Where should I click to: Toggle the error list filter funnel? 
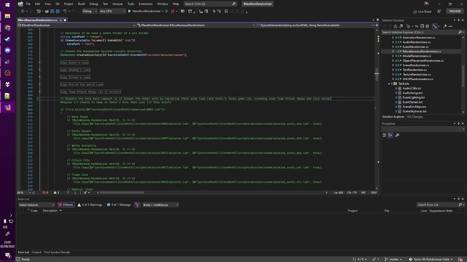[137, 205]
